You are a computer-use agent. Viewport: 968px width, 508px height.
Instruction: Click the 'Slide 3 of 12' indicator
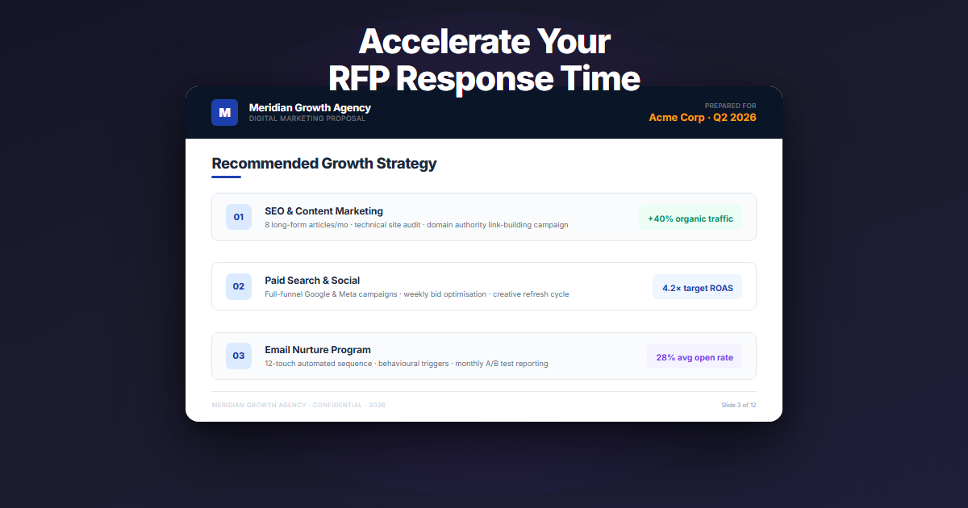[x=739, y=405]
